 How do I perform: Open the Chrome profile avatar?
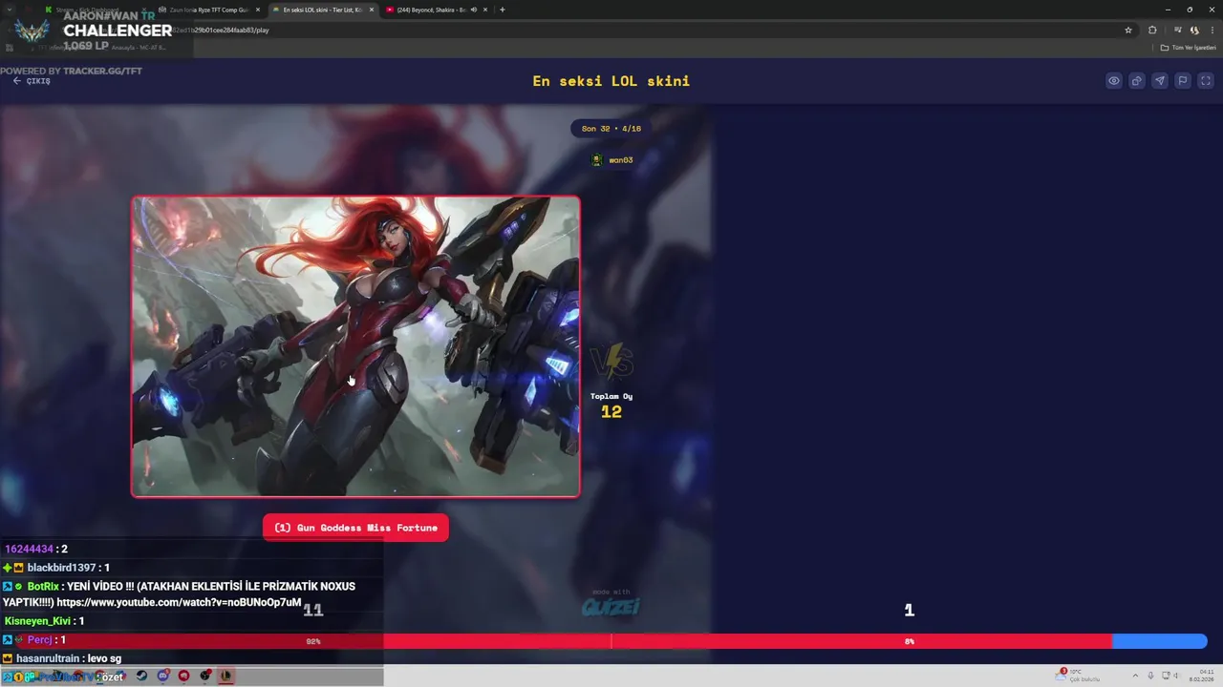tap(1194, 30)
